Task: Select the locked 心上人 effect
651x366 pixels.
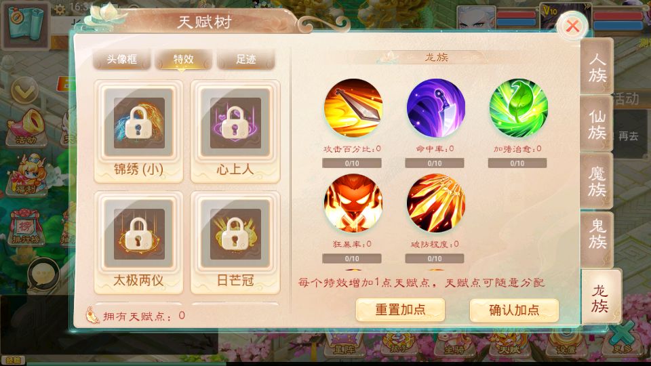Action: pyautogui.click(x=235, y=131)
